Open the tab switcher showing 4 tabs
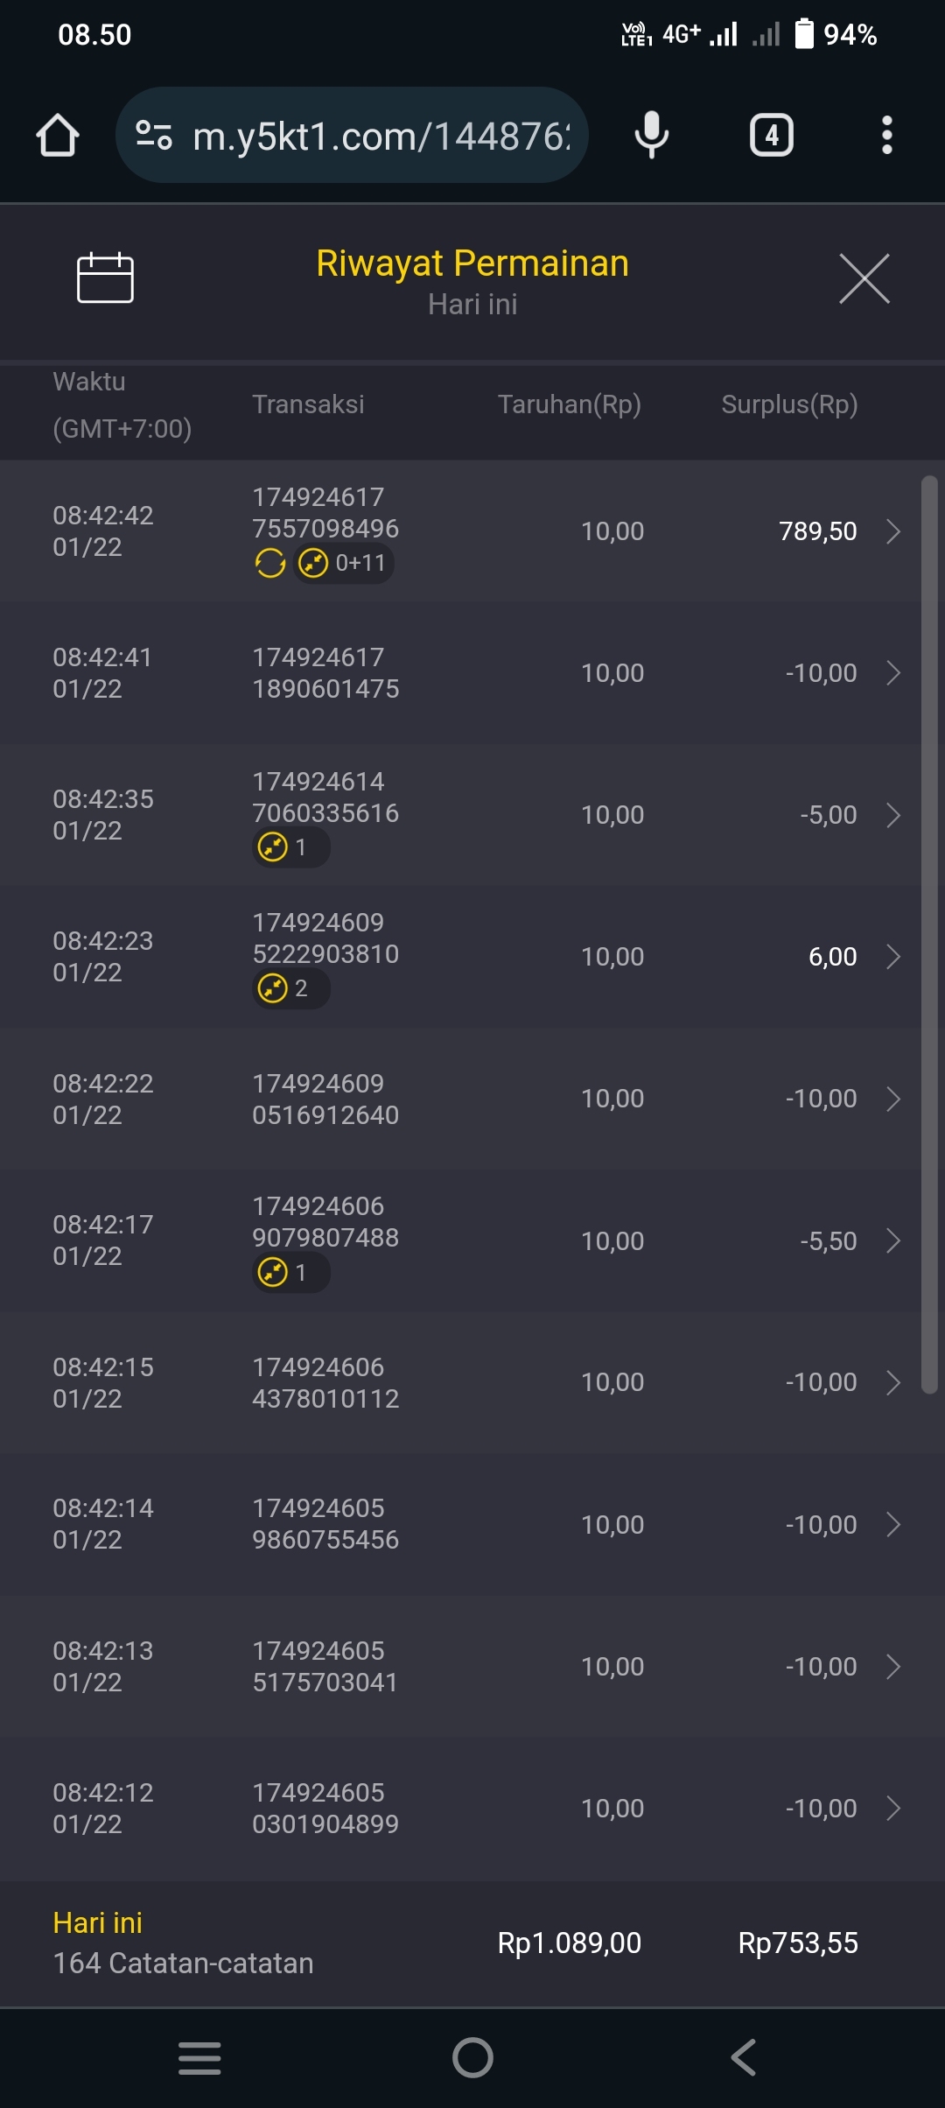This screenshot has width=945, height=2108. click(771, 136)
